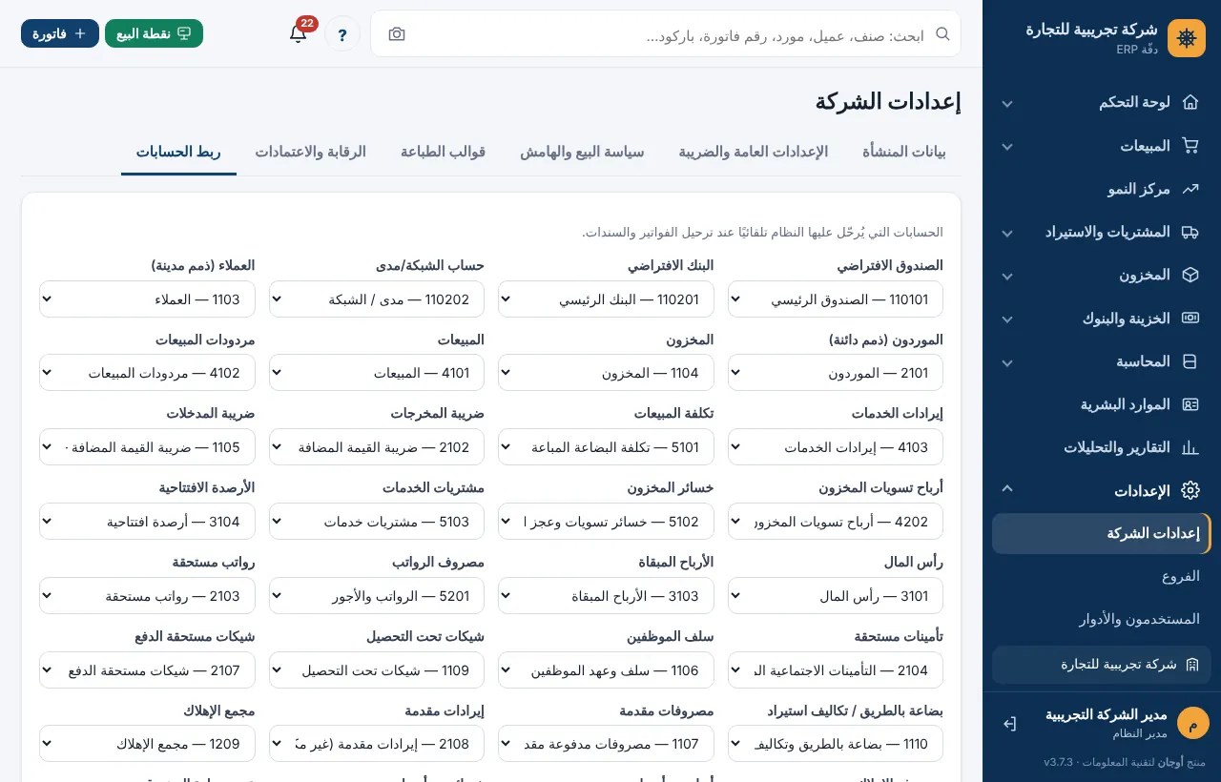Click the growth center trend icon
This screenshot has width=1221, height=782.
coord(1190,189)
